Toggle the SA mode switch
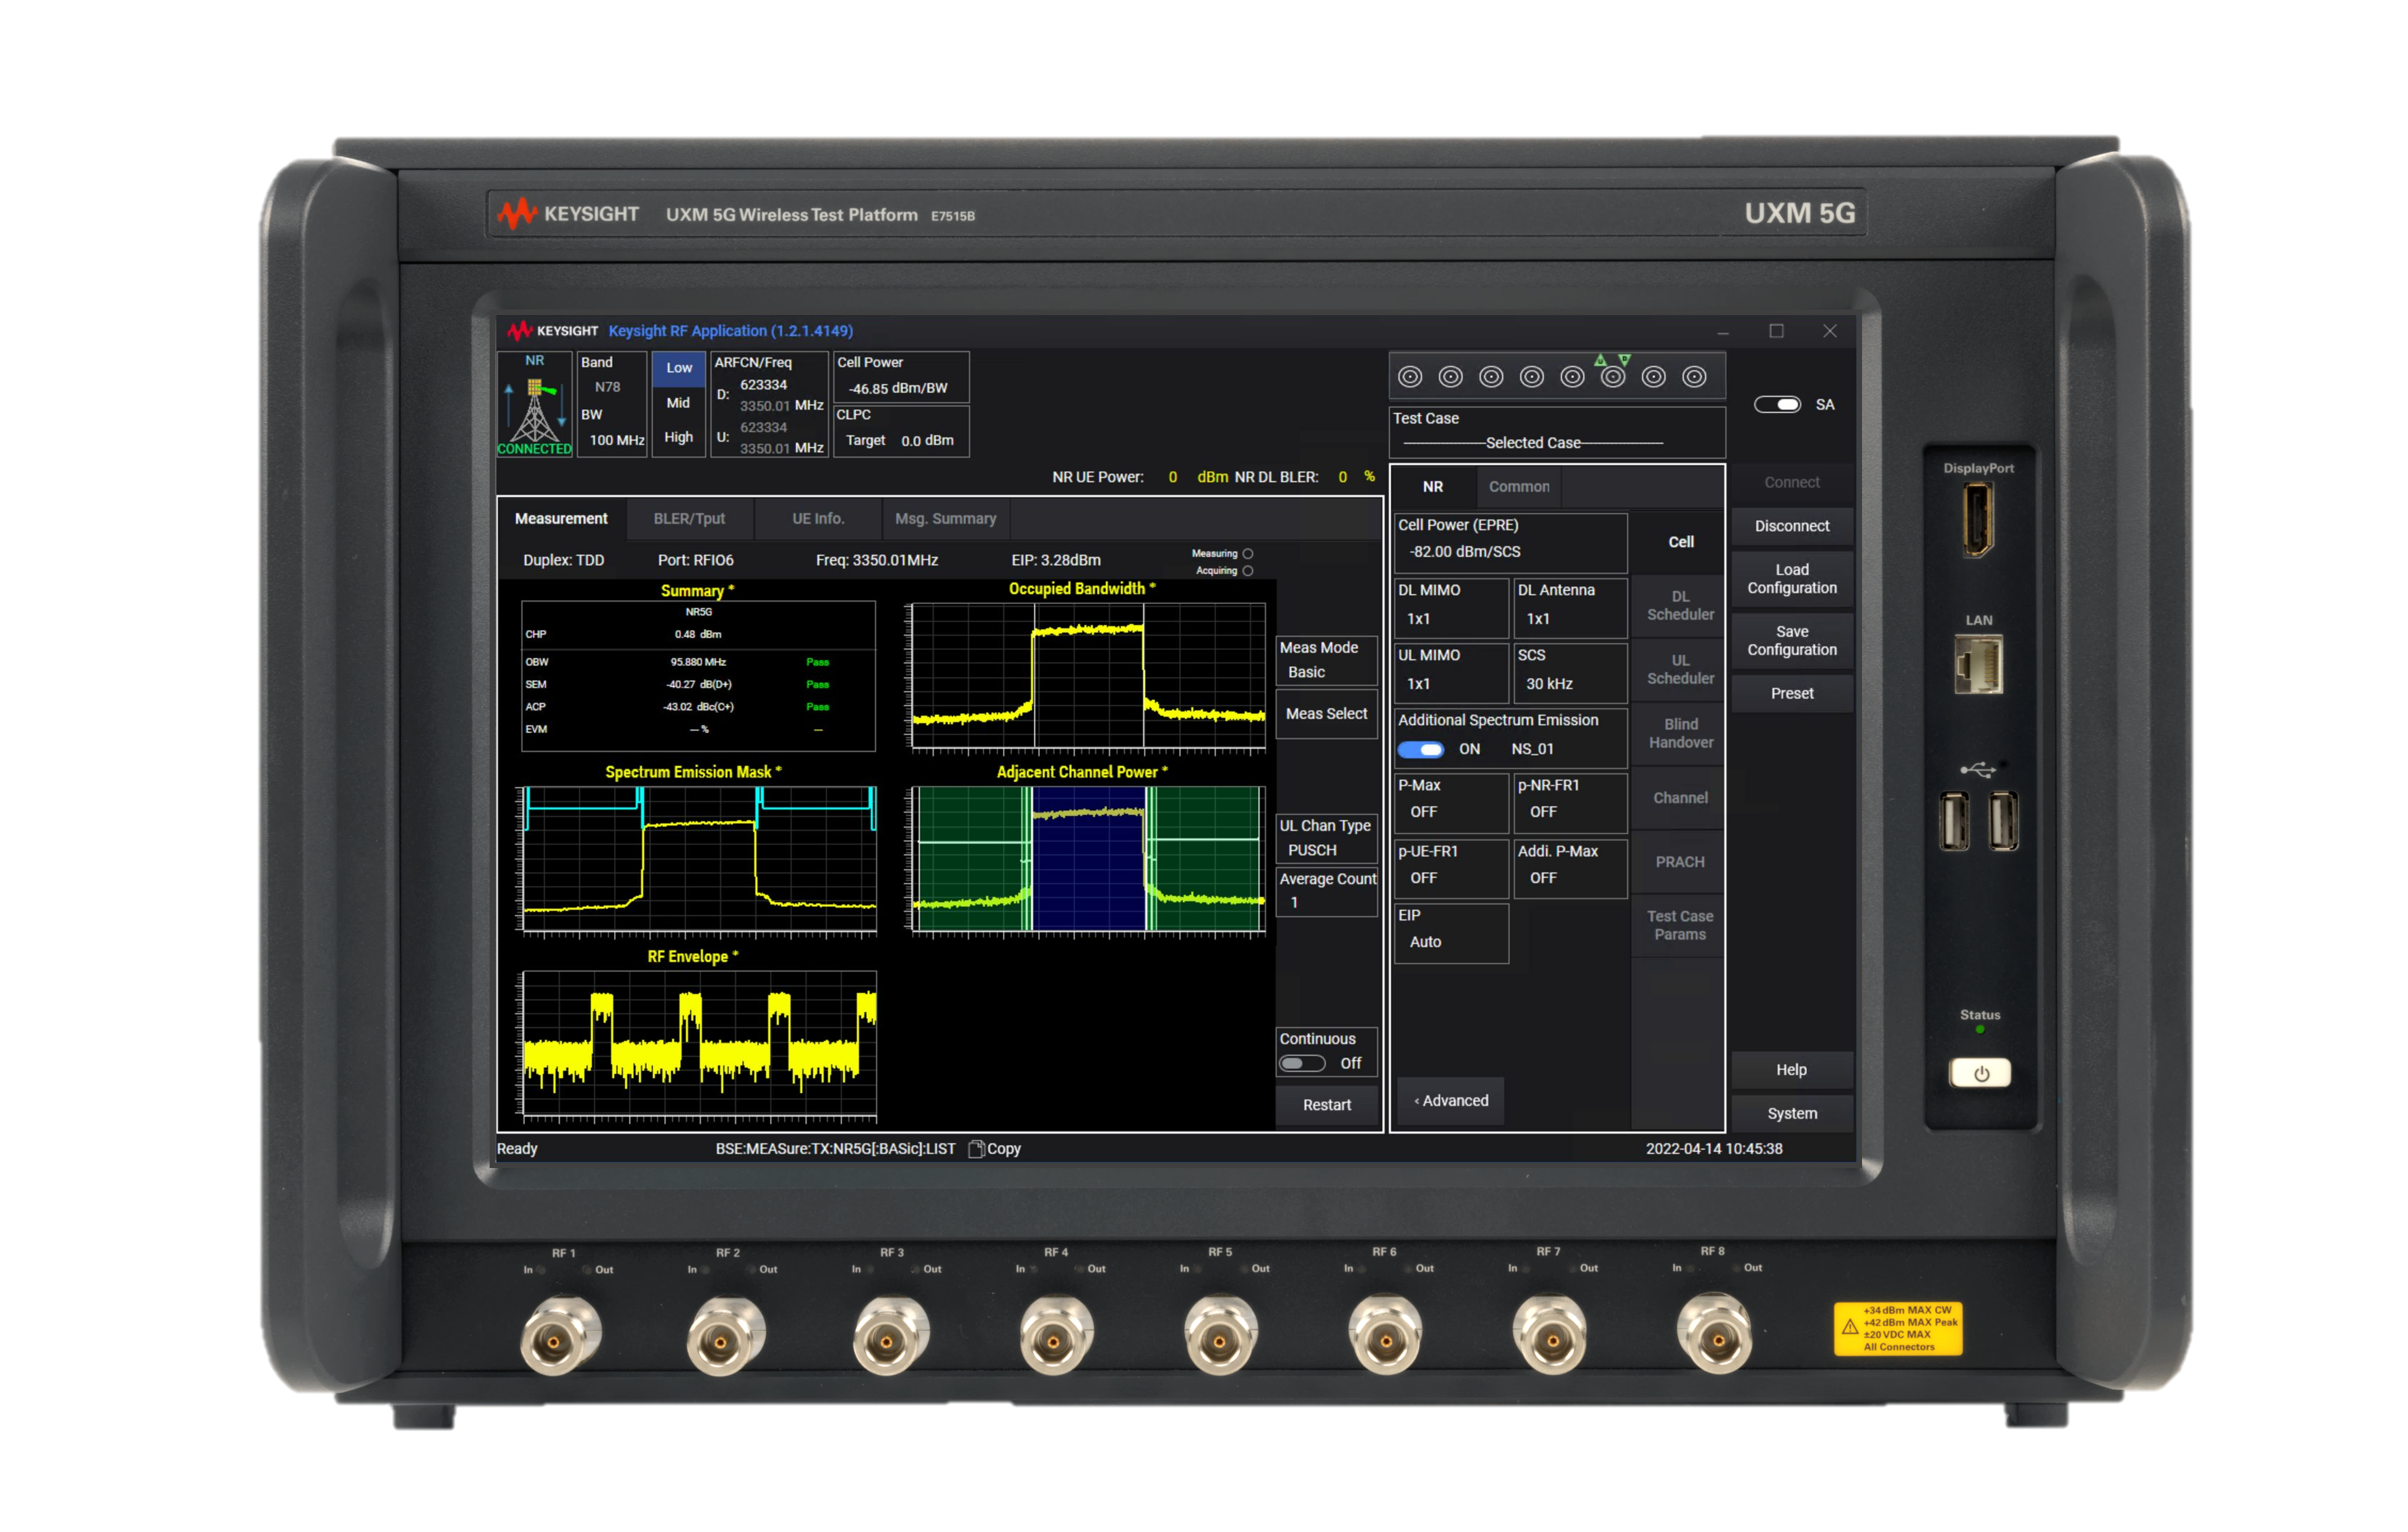2408x1532 pixels. point(1777,404)
